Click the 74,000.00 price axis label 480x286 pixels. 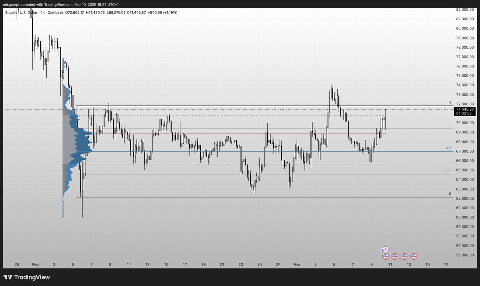click(x=465, y=85)
